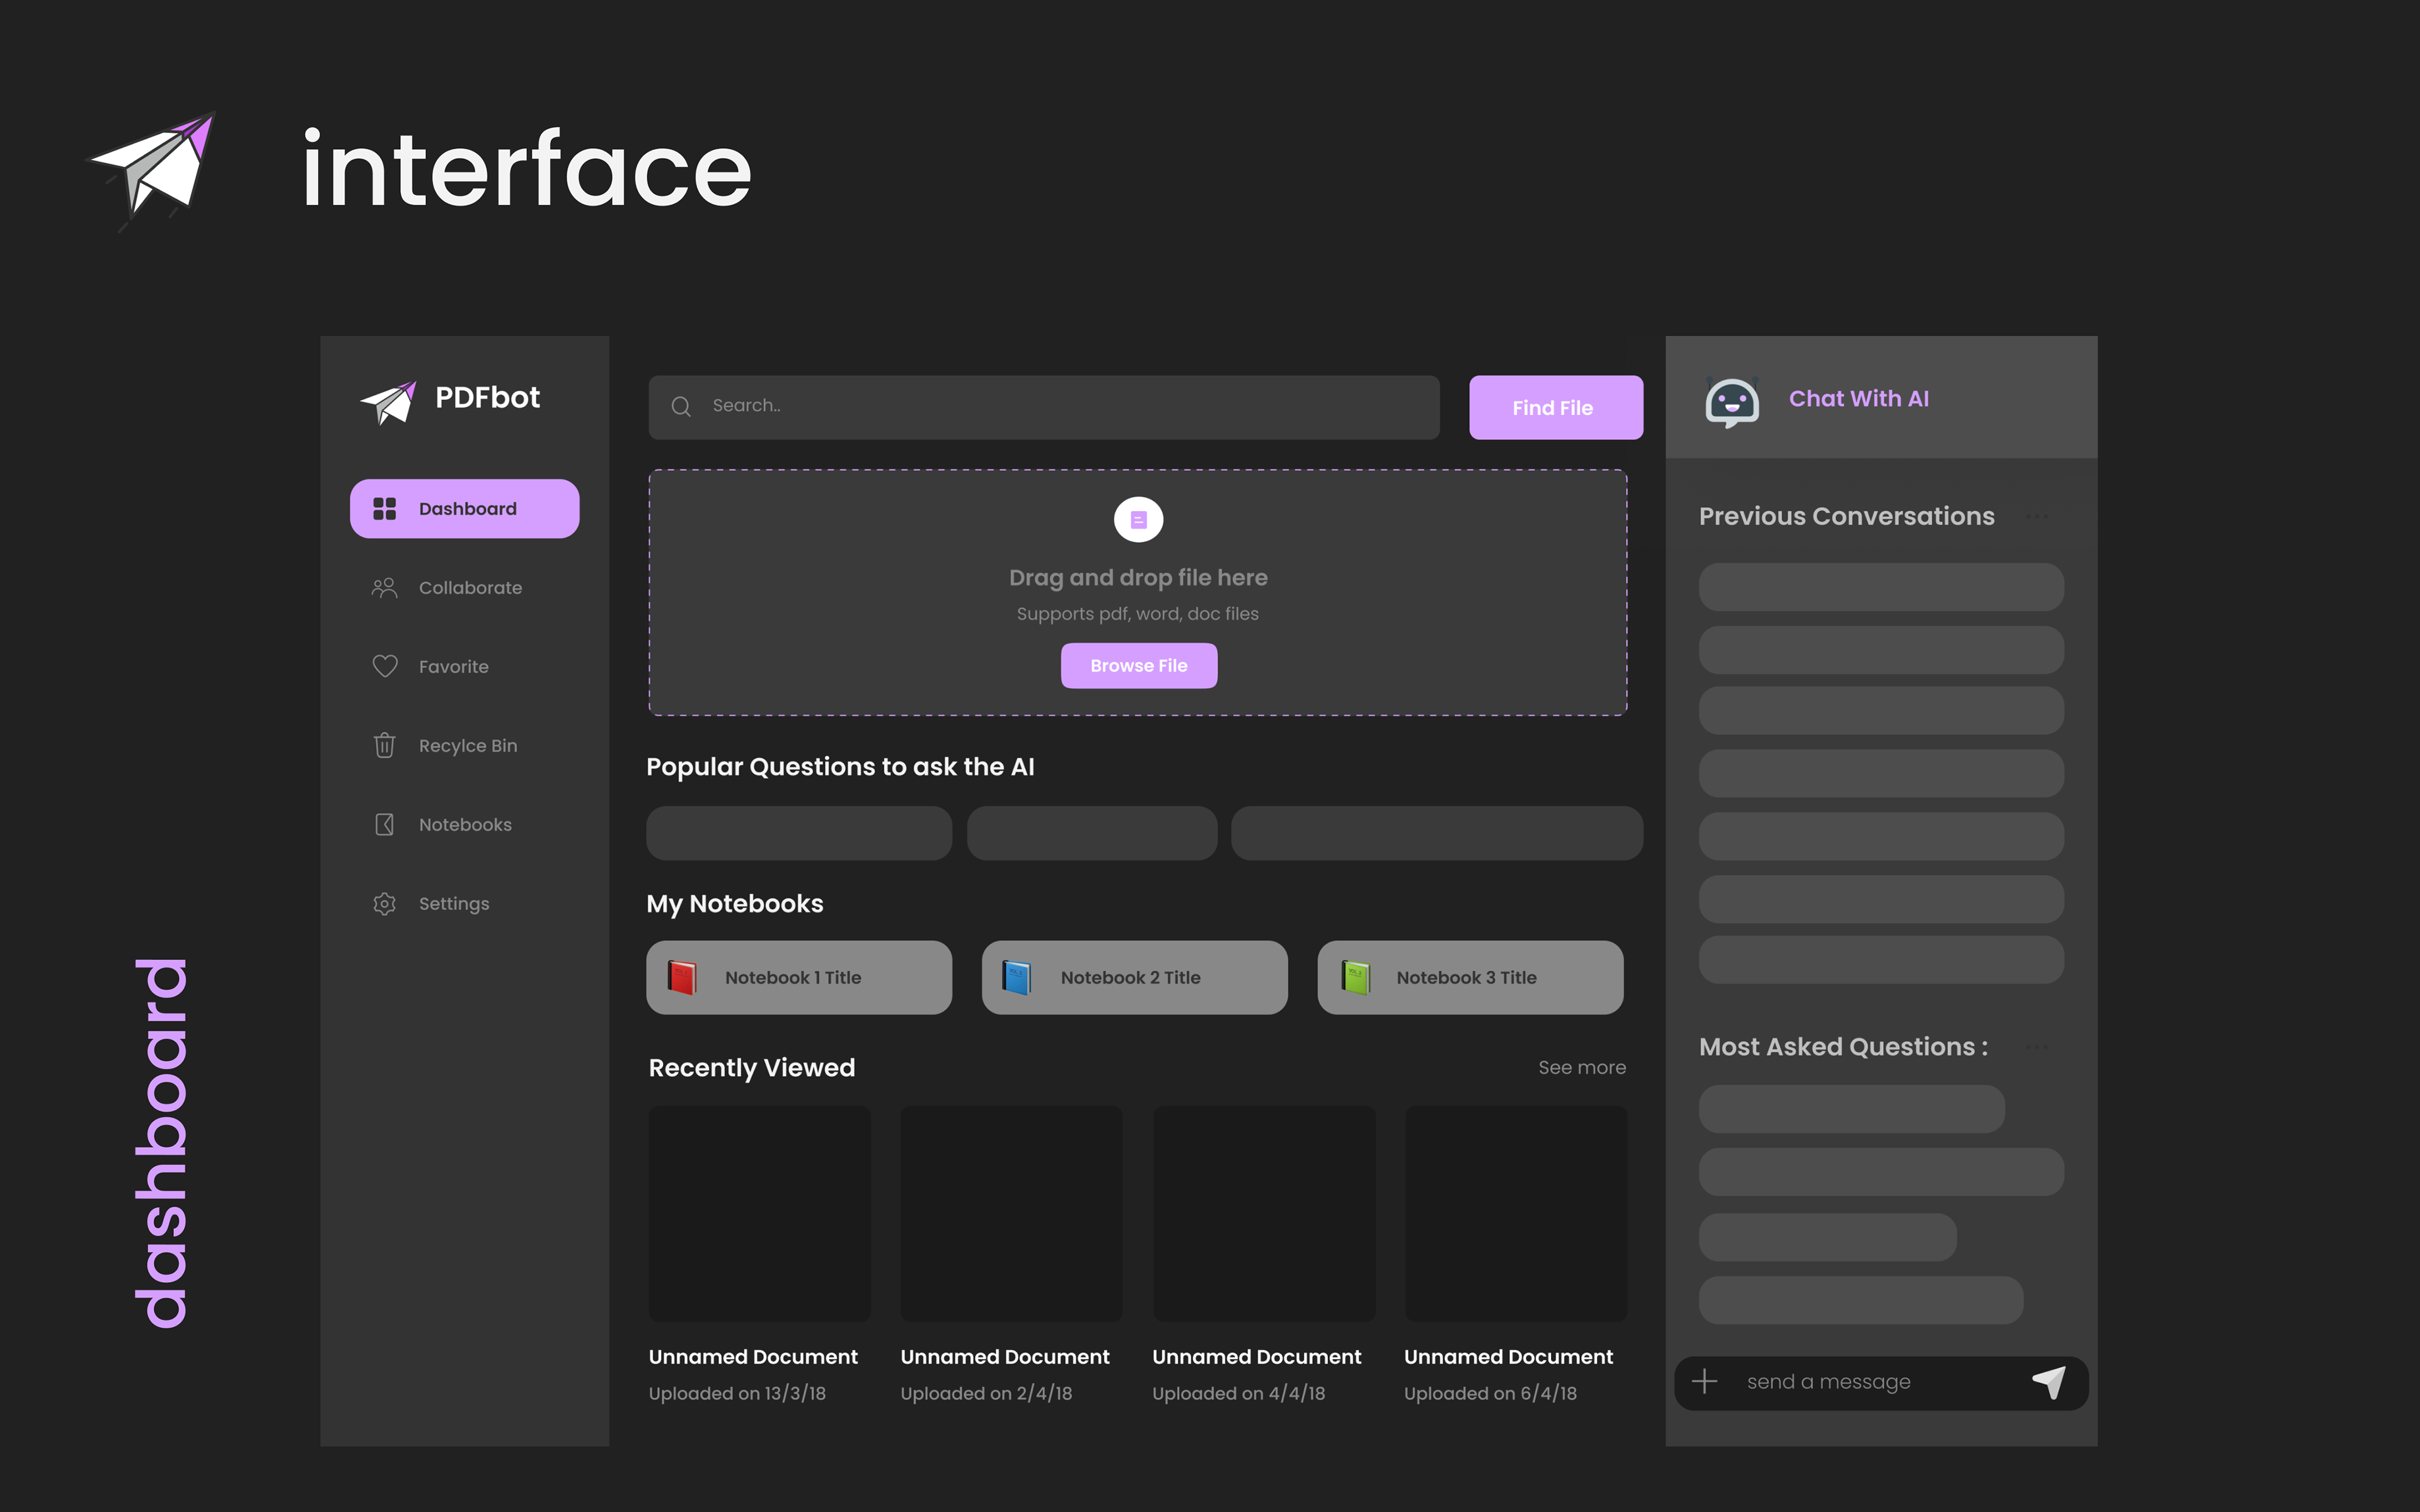The image size is (2420, 1512).
Task: Open the Dashboard menu item
Action: point(464,509)
